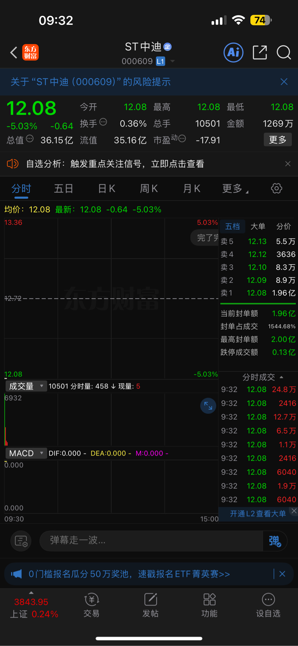Open the risk warning notice for ST中迪
This screenshot has width=298, height=646.
(x=90, y=82)
